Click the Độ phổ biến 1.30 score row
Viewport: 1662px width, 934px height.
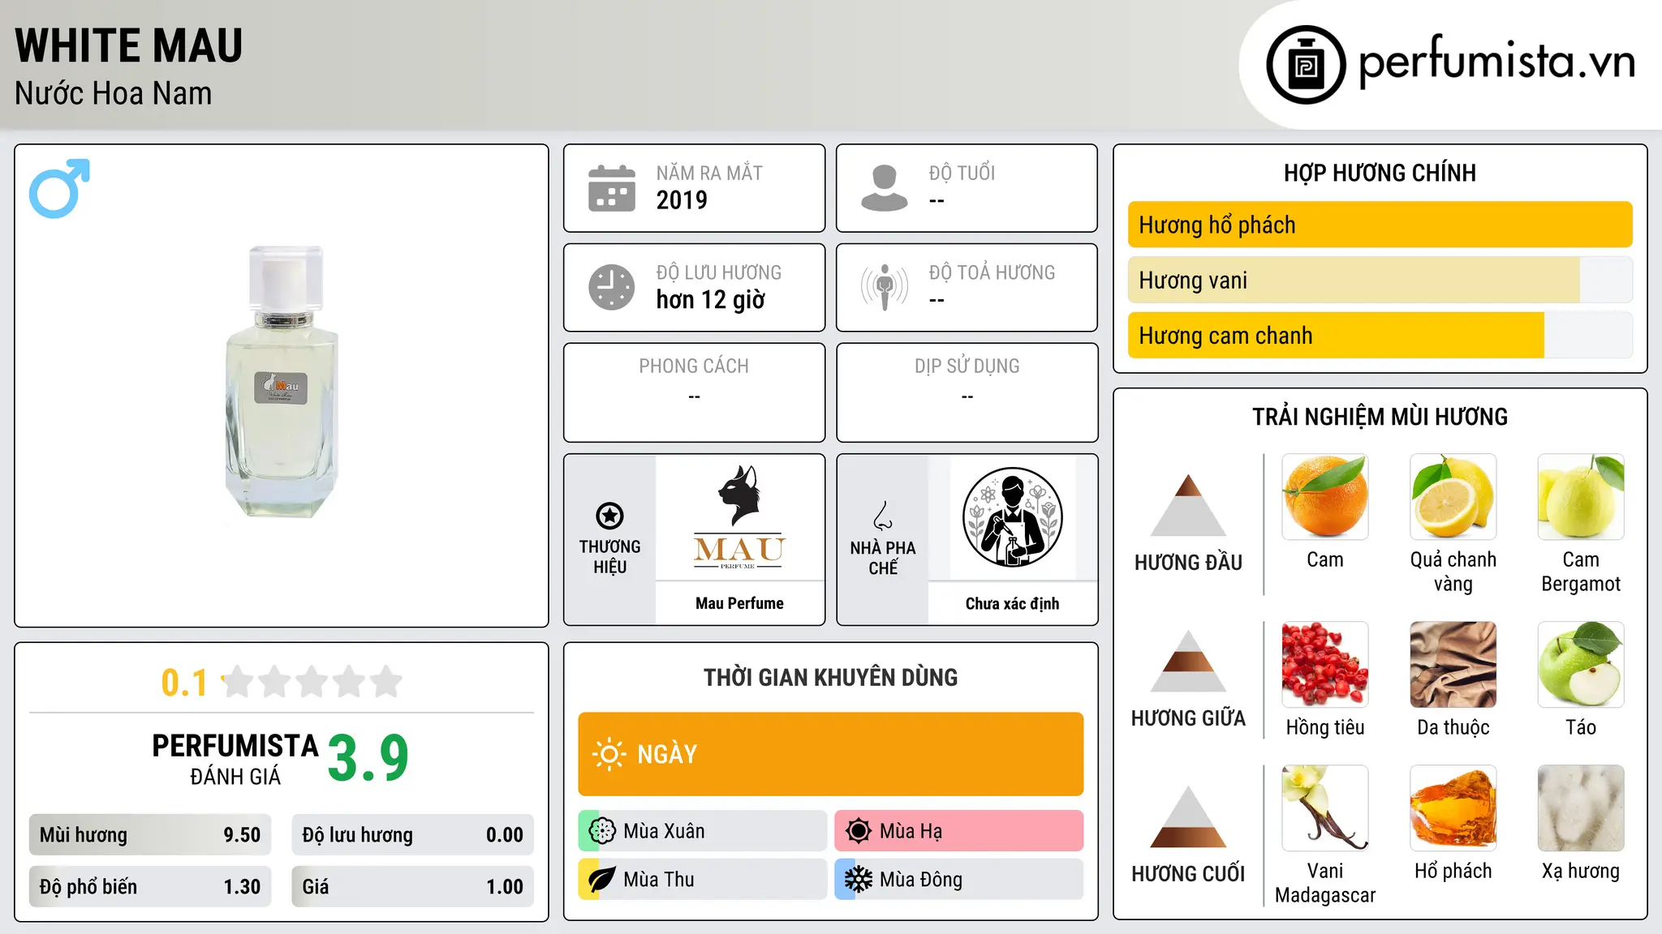pos(150,886)
